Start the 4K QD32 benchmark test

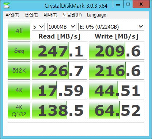(x=19, y=110)
